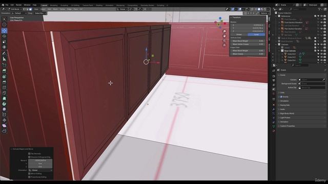Select the Spin tool
This screenshot has height=184, width=328.
[x=4, y=104]
